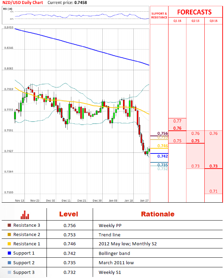The width and height of the screenshot is (224, 278).
Task: Click the 0.7591 price axis label
Action: [9, 130]
